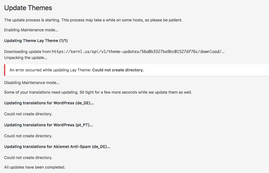Click 'Updating translations for WordPress (de_DE)' heading
The image size is (269, 173).
click(49, 103)
